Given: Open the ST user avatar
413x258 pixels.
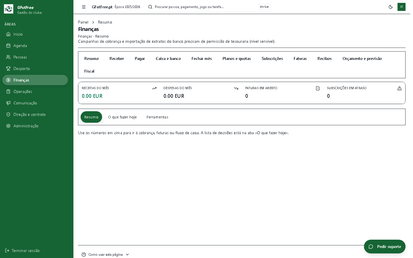Looking at the screenshot, I should pos(402,7).
